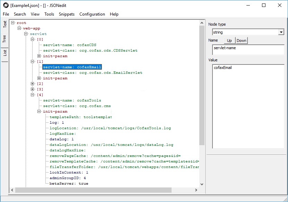Expand init-param under servlet [1]
The width and height of the screenshot is (288, 202).
39,78
